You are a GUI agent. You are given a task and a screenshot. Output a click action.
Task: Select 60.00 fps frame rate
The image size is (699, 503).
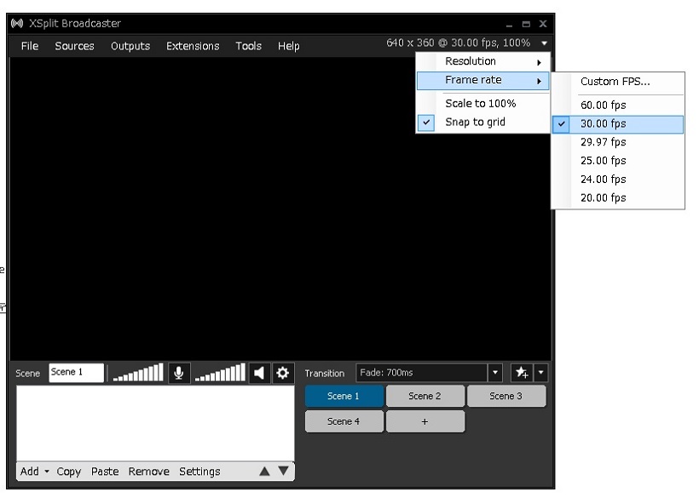(618, 106)
